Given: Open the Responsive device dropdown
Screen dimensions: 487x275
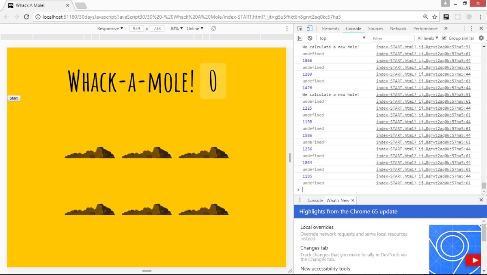Looking at the screenshot, I should coord(110,28).
